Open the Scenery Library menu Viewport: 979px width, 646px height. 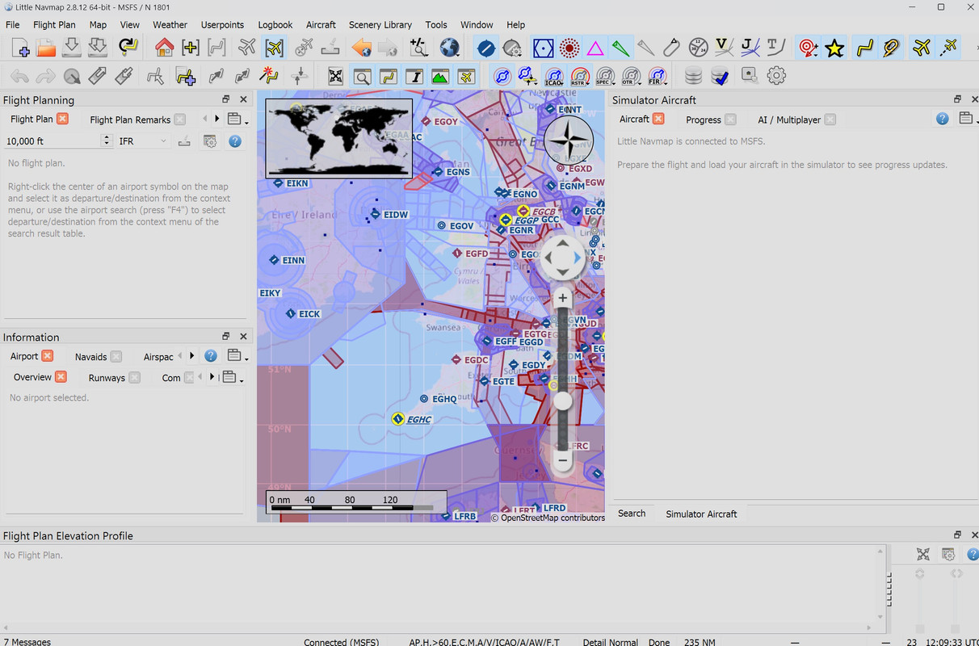tap(380, 24)
